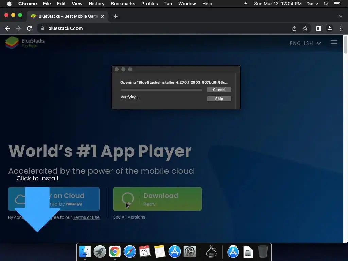
Task: Open the Trash in the Dock
Action: coord(263,252)
